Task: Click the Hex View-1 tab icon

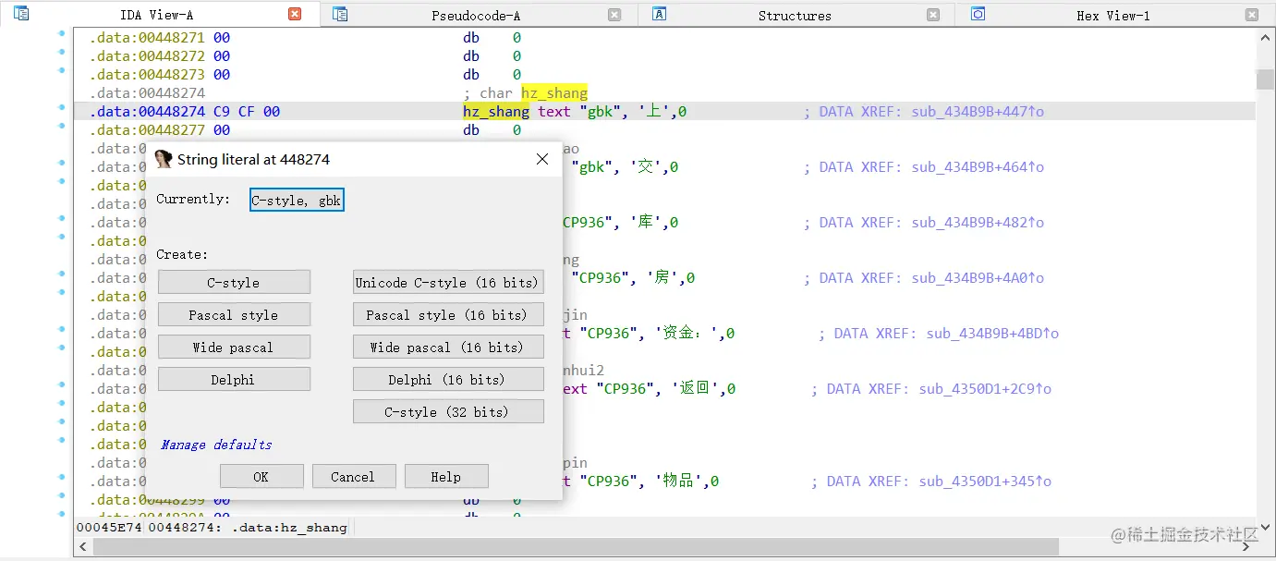Action: (x=978, y=14)
